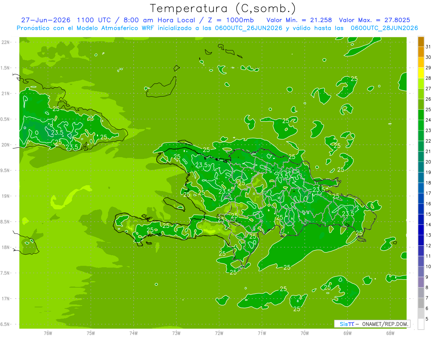Screen dimensions: 438x338
Task: Click the '70W' longitude axis label
Action: point(305,333)
